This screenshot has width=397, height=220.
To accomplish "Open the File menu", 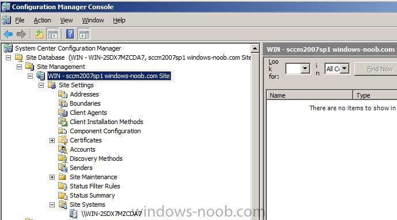I will point(20,20).
